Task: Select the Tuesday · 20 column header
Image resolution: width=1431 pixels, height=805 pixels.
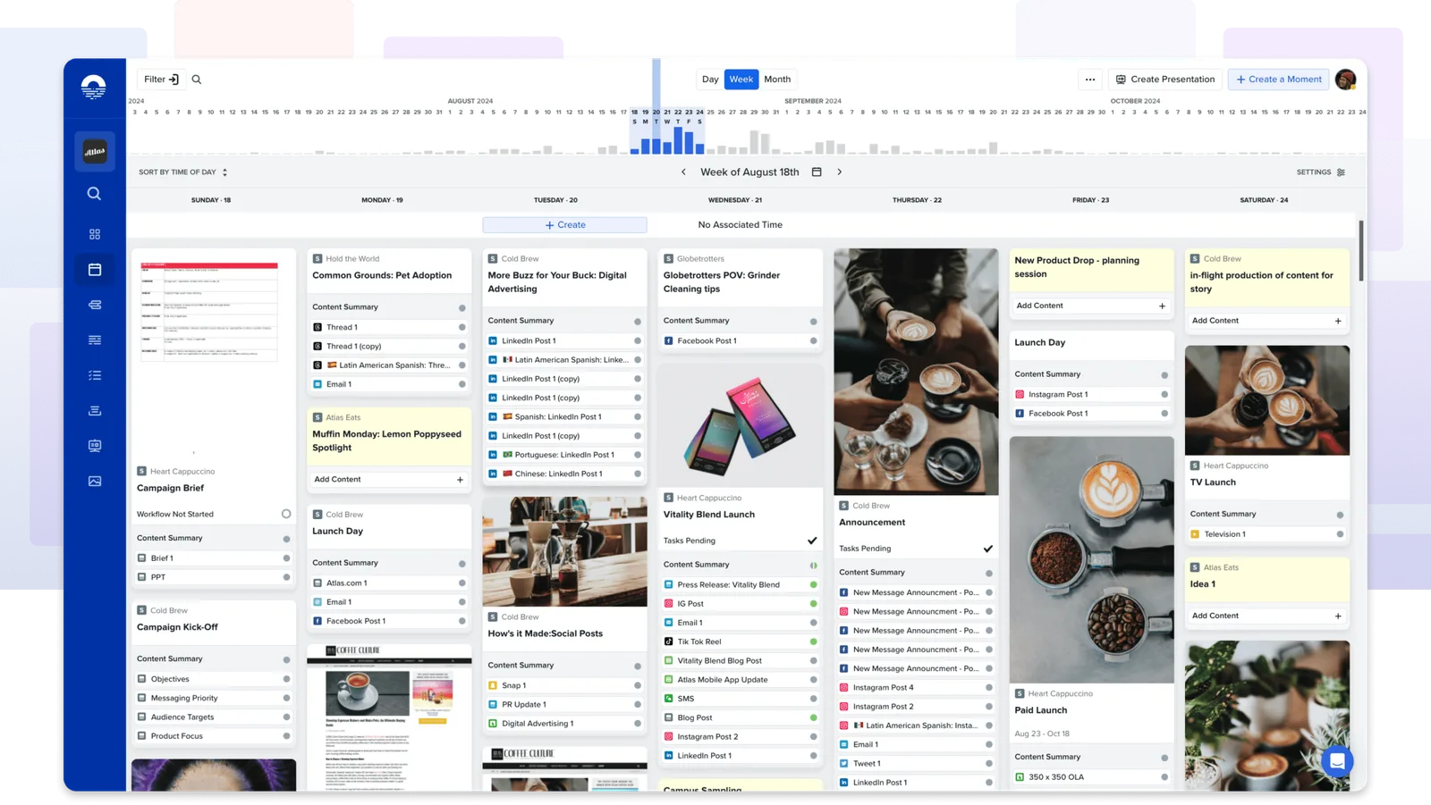Action: pos(555,200)
